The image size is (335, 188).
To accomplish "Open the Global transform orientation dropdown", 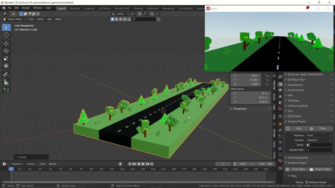I will tap(120, 14).
